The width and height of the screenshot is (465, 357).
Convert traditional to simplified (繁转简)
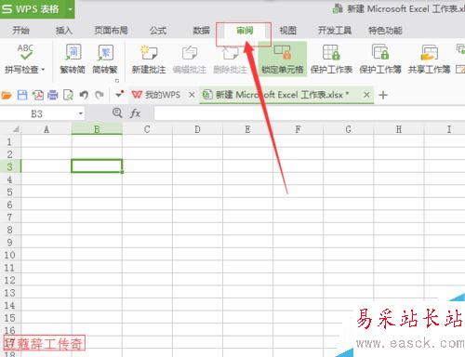[73, 59]
